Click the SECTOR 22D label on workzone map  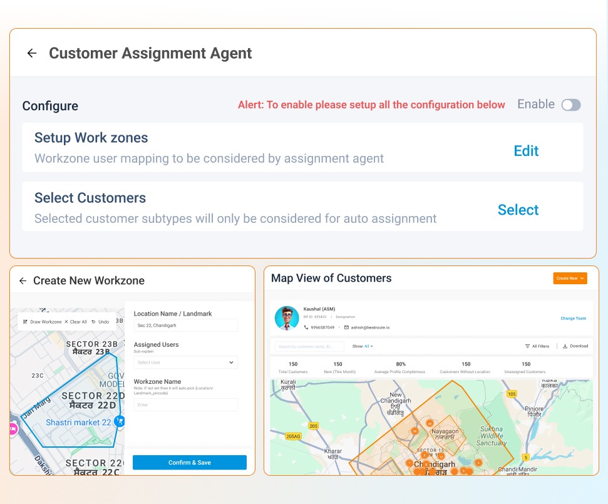pyautogui.click(x=93, y=400)
